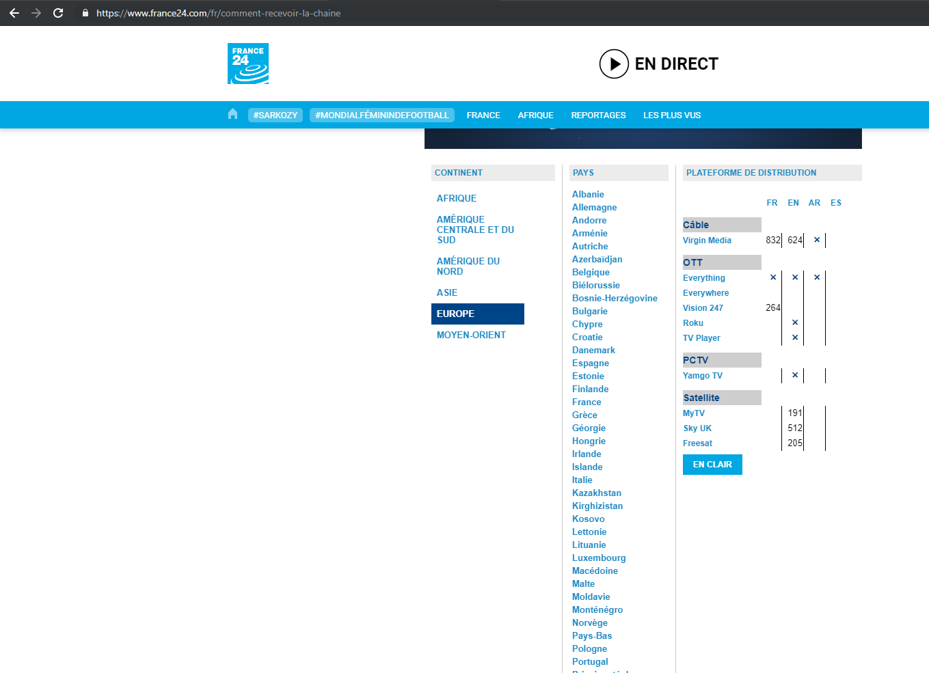Click the Freesat satellite provider
Viewport: 929px width, 673px height.
coord(697,443)
